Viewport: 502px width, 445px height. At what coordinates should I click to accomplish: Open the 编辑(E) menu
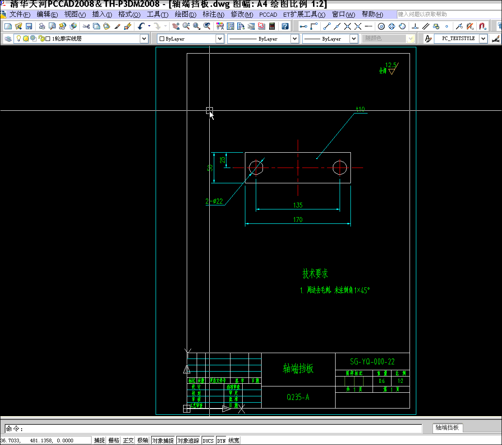[47, 14]
